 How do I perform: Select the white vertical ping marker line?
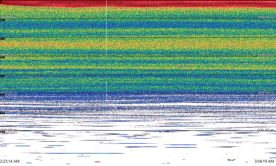pos(106,51)
